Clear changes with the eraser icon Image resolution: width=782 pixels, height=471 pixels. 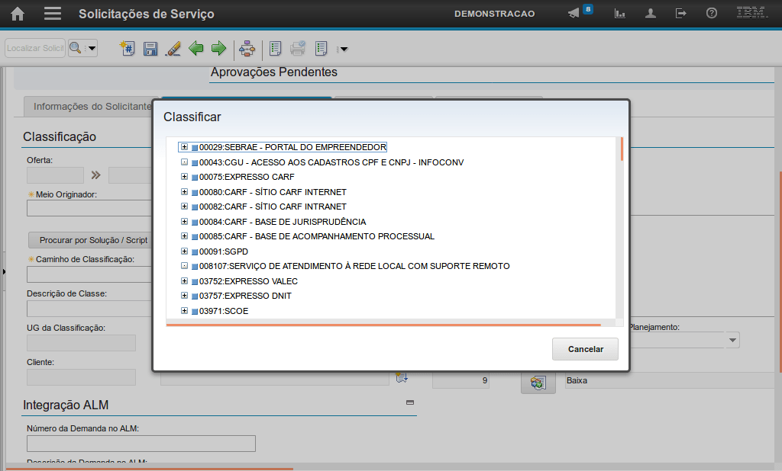pyautogui.click(x=173, y=48)
